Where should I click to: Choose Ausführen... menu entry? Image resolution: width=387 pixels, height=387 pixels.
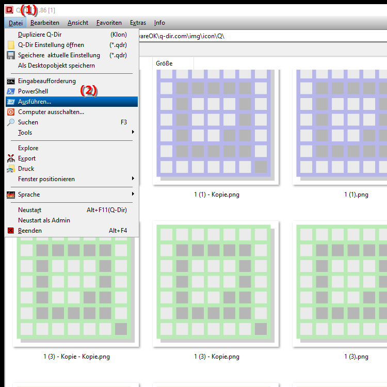click(72, 102)
